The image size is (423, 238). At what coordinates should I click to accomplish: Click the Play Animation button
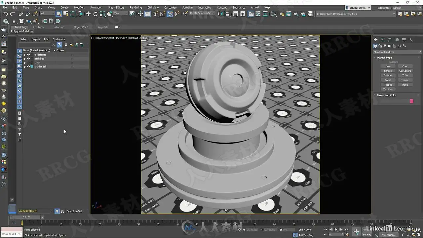tap(336, 229)
